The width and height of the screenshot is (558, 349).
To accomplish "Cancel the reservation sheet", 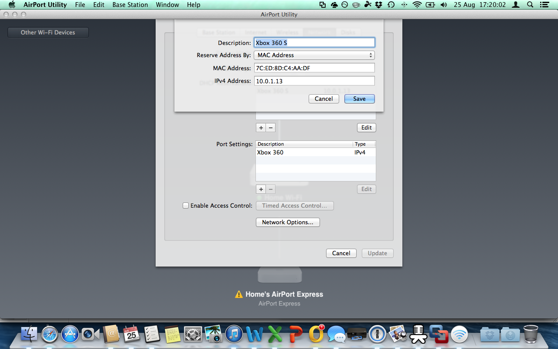I will [x=324, y=99].
